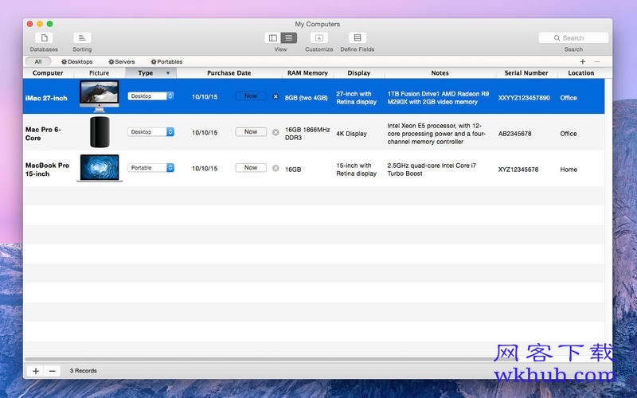Click the 16GB 1866MHz DDR3 cell
This screenshot has height=398, width=637.
coord(307,134)
